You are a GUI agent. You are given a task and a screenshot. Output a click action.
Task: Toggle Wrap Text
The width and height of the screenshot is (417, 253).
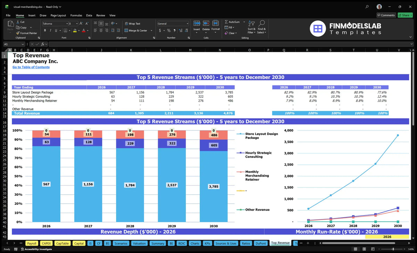tap(132, 24)
